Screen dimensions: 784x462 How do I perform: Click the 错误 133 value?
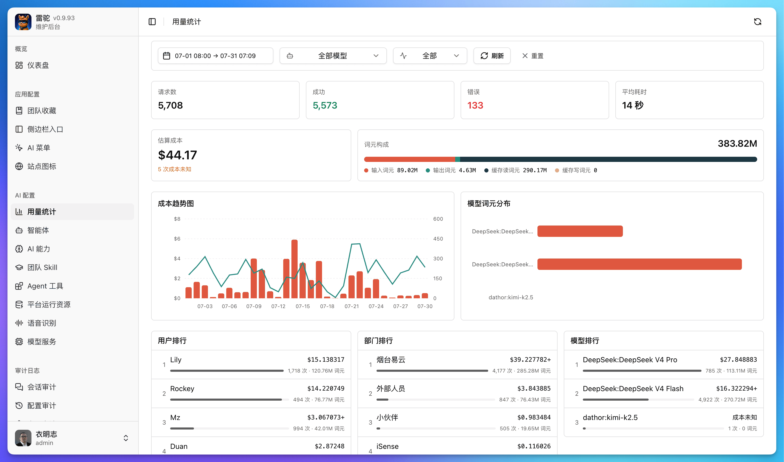[475, 105]
